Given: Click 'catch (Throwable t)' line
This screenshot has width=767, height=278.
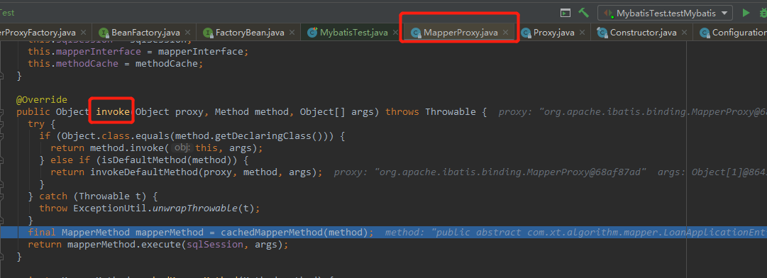Looking at the screenshot, I should pos(94,196).
